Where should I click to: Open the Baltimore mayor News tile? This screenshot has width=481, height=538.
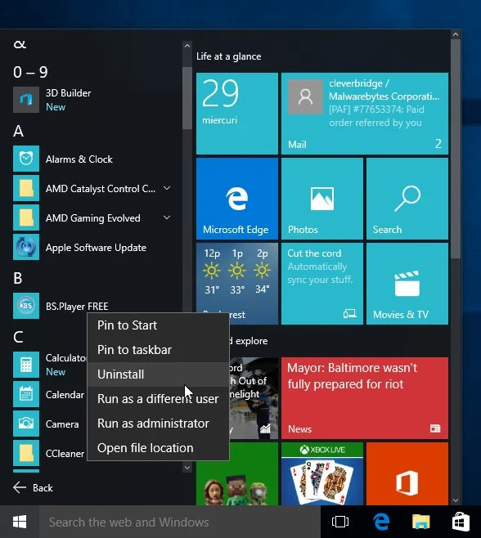click(365, 398)
